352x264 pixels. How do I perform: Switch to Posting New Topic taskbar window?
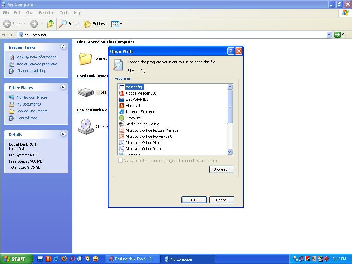(133, 259)
